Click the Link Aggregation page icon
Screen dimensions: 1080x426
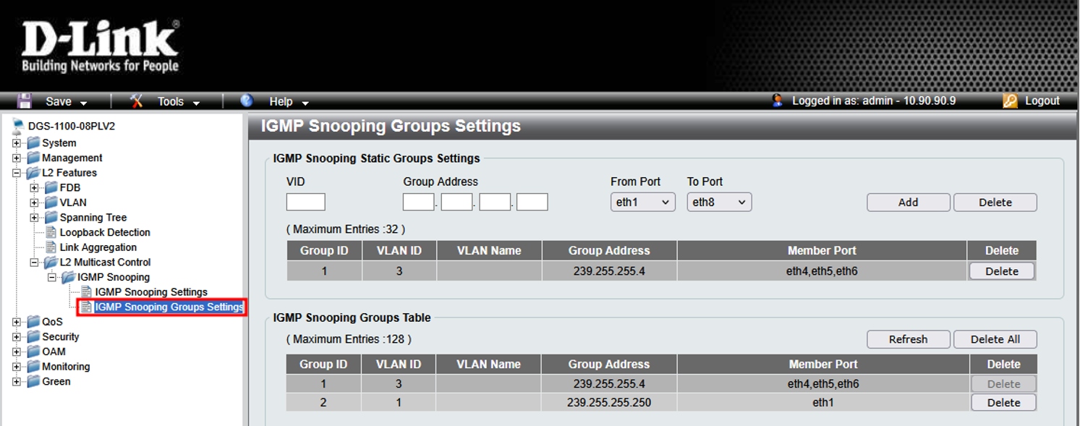(51, 247)
